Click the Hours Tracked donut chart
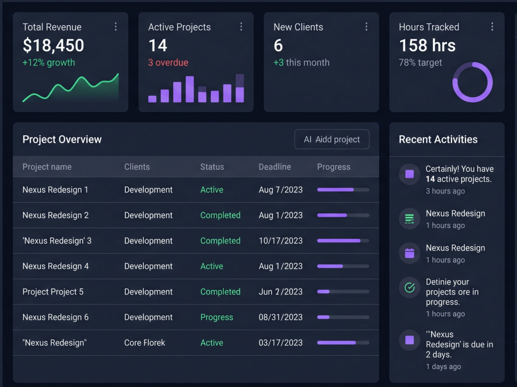 [473, 82]
